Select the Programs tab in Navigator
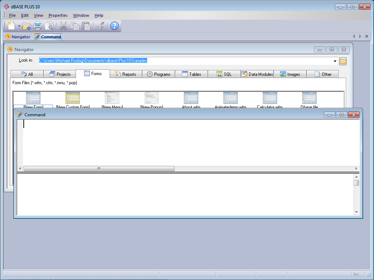The width and height of the screenshot is (374, 280). 159,74
